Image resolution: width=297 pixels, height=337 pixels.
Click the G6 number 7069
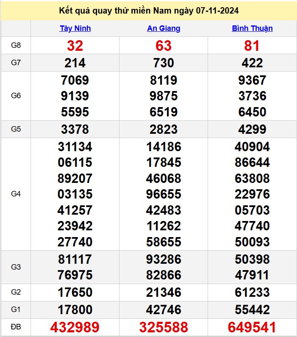point(75,80)
